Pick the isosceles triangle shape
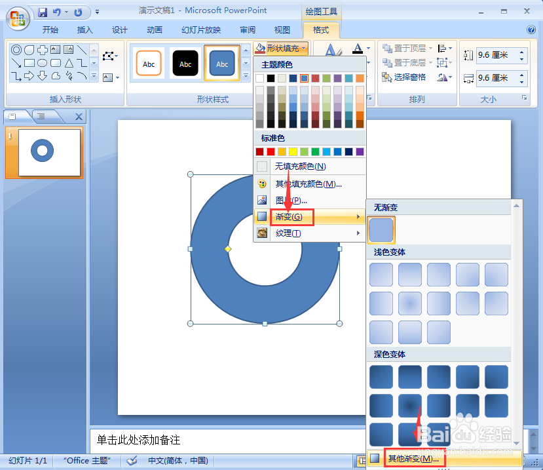The width and height of the screenshot is (543, 470). click(x=69, y=63)
